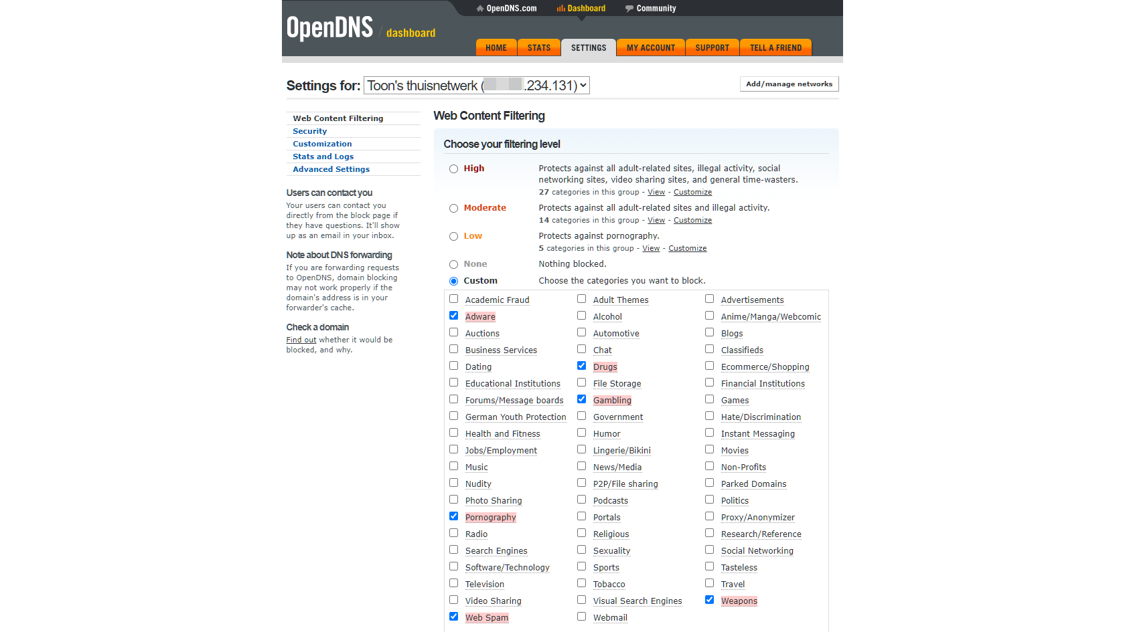1125x632 pixels.
Task: Open Web Content Filtering in sidebar
Action: (338, 118)
